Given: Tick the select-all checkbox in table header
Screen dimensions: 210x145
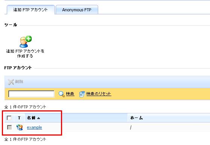Looking at the screenshot, I should pos(9,118).
